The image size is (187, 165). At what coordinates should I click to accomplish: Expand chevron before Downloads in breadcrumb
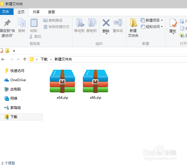pyautogui.click(x=37, y=59)
